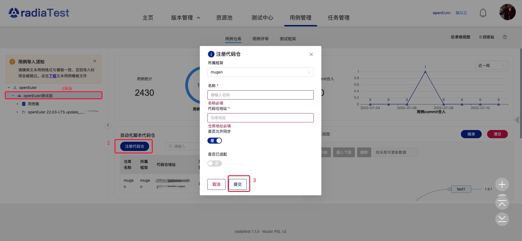This screenshot has width=522, height=241.
Task: Switch to the 用例评审 tab
Action: (260, 39)
